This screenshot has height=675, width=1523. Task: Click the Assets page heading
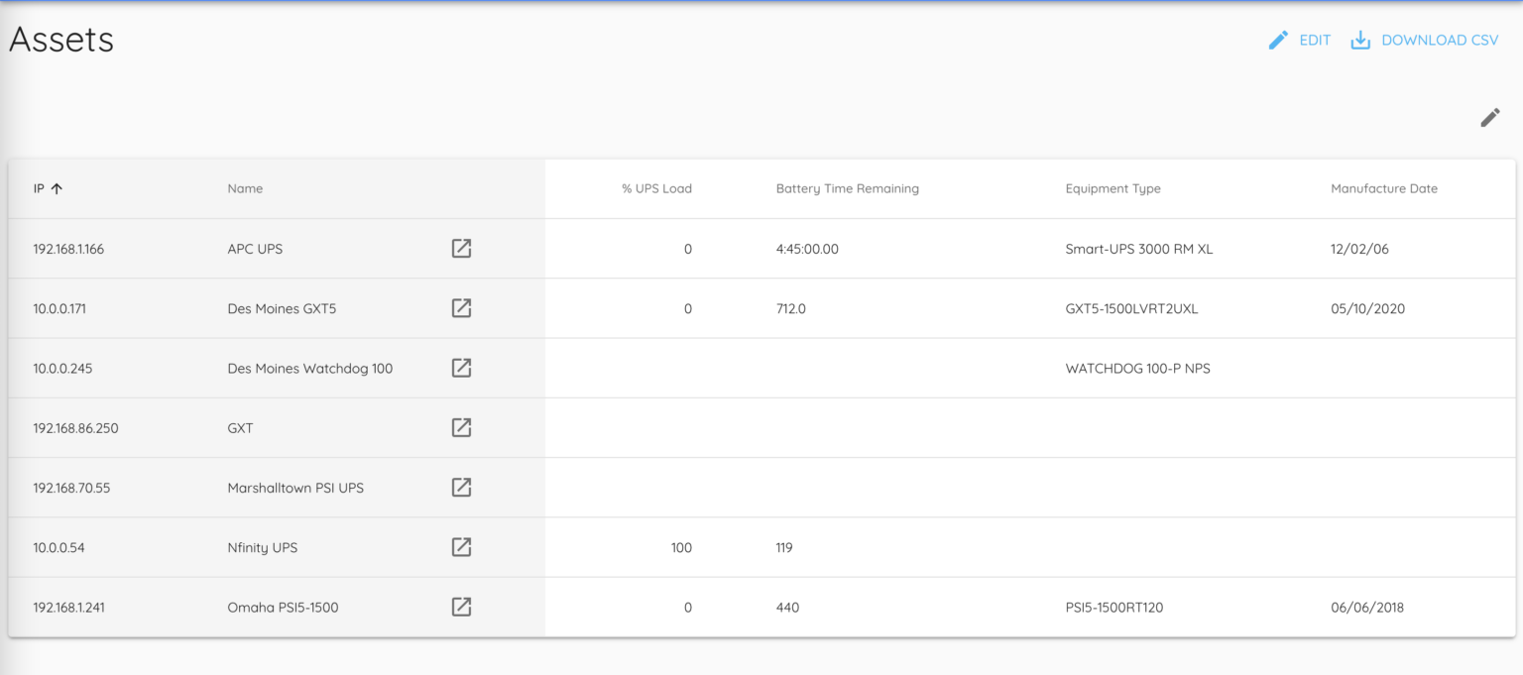coord(61,40)
